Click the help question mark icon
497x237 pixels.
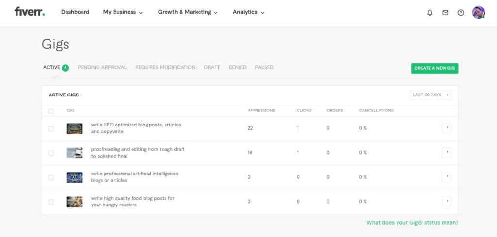point(461,12)
